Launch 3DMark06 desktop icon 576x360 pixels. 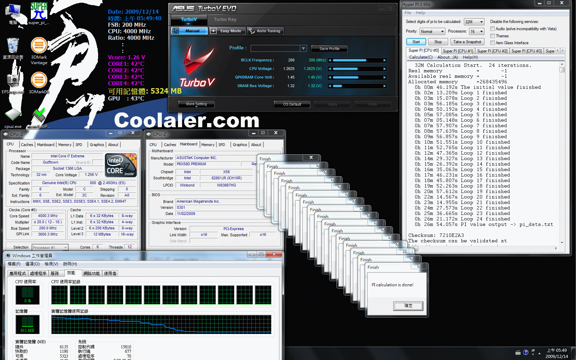[39, 83]
